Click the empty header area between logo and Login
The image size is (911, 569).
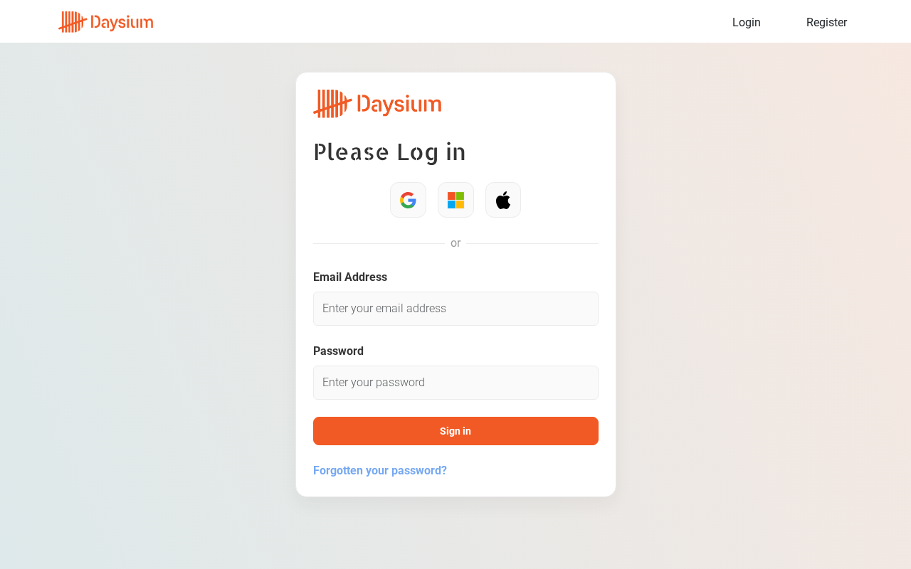coord(441,22)
